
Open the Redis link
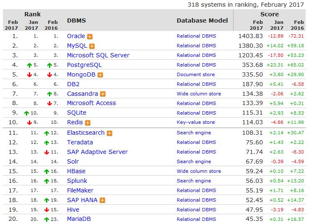pyautogui.click(x=75, y=122)
